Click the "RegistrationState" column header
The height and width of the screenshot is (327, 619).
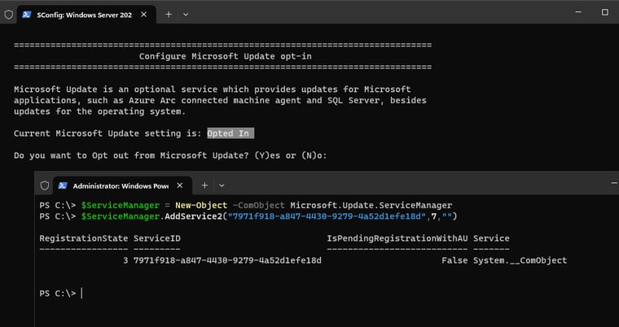(84, 238)
